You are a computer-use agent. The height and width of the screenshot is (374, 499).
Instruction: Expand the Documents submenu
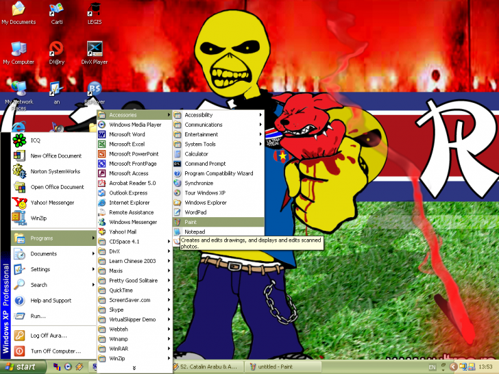[x=53, y=253]
